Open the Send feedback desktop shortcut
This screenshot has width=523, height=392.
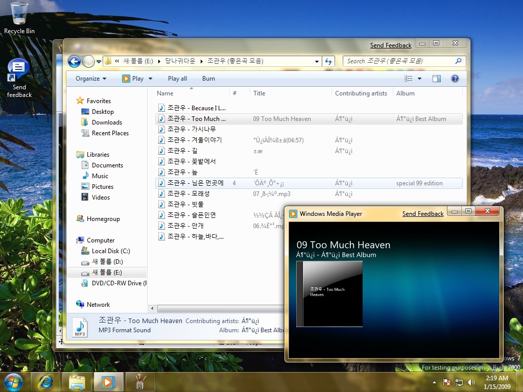click(x=19, y=79)
